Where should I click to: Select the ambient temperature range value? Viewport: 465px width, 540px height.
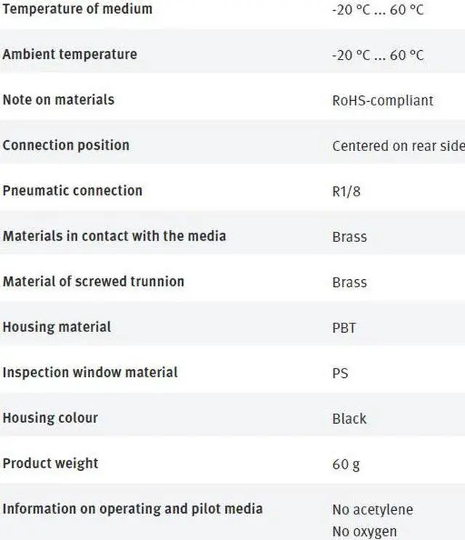(x=377, y=55)
